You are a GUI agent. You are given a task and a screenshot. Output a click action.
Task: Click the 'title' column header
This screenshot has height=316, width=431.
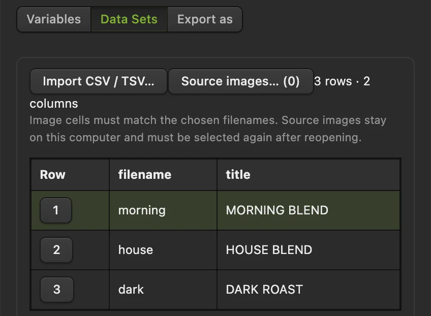coord(309,175)
